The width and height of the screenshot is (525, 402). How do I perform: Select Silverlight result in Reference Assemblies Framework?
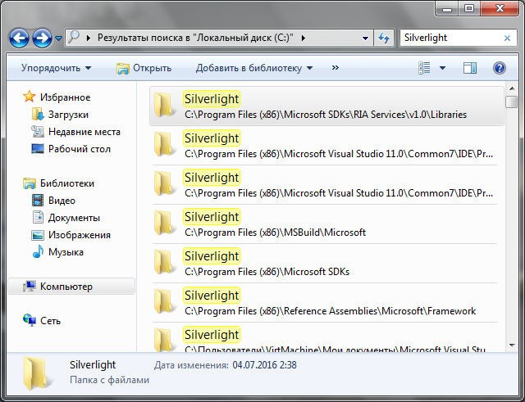click(325, 303)
